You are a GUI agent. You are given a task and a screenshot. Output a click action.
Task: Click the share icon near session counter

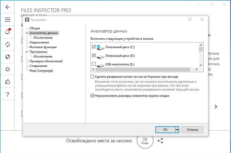[160, 141]
